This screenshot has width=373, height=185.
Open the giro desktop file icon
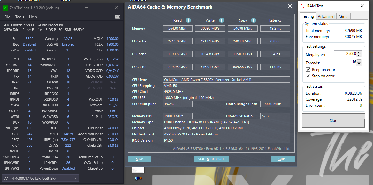click(138, 173)
